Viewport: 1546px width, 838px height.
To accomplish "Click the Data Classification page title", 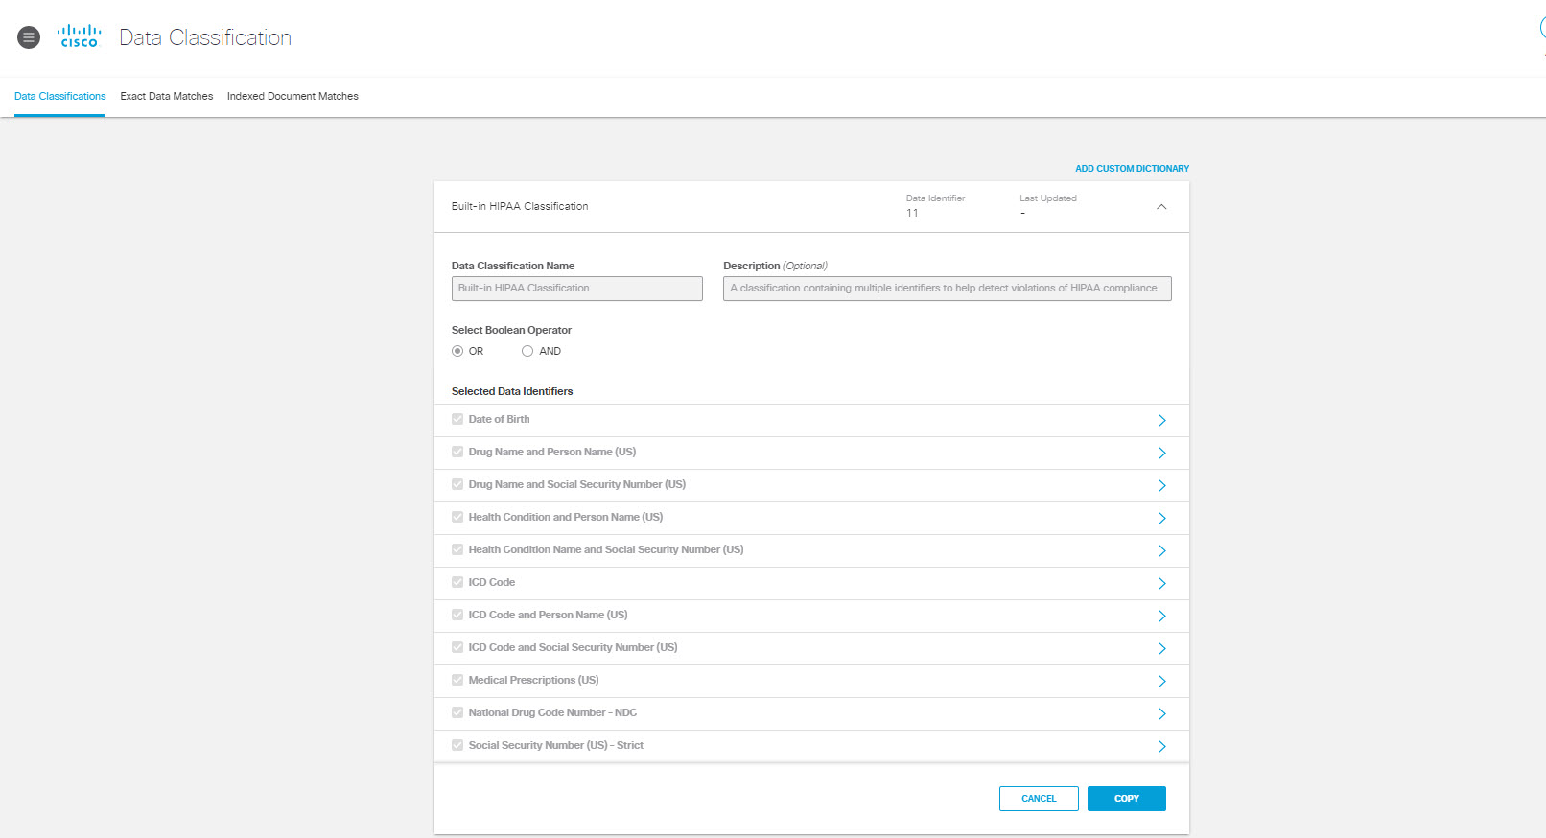I will [205, 37].
